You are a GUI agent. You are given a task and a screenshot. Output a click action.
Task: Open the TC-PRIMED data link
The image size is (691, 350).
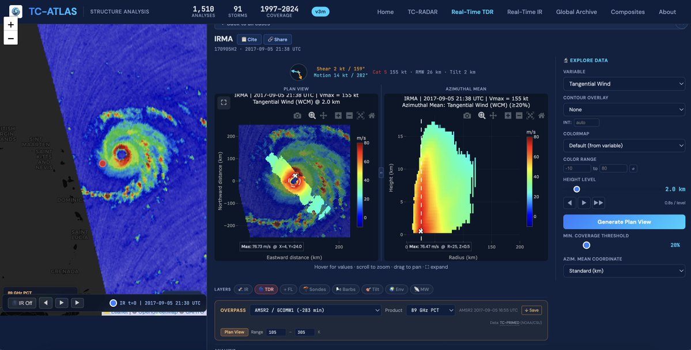point(509,323)
